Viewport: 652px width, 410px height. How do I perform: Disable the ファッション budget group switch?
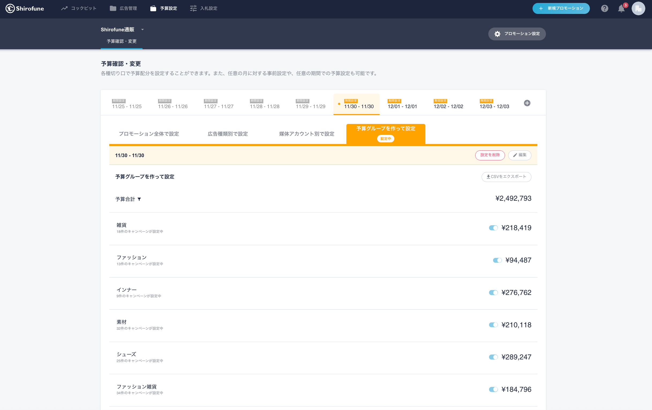pyautogui.click(x=497, y=260)
